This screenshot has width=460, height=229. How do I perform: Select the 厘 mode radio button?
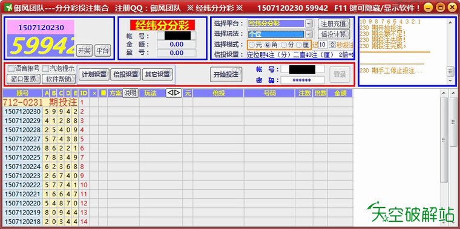coord(298,45)
